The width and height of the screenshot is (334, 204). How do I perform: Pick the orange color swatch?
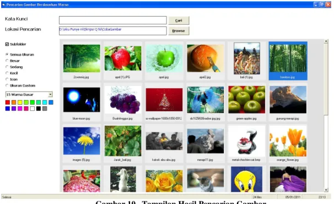click(x=14, y=103)
